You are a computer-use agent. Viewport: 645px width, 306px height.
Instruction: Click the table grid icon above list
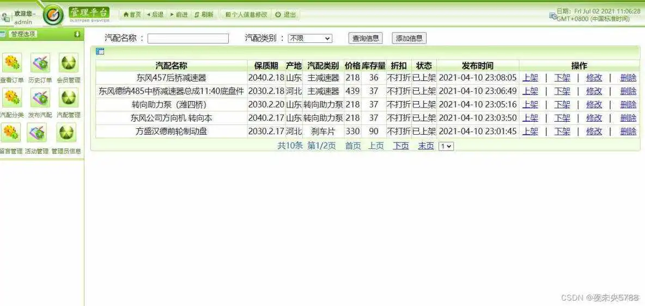point(100,51)
